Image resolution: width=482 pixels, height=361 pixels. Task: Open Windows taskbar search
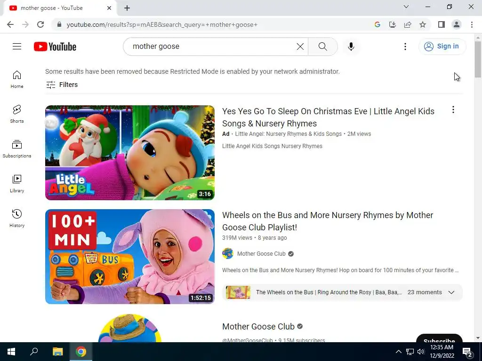34,352
